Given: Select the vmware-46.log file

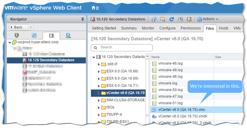Looking at the screenshot, I should click(x=171, y=64).
